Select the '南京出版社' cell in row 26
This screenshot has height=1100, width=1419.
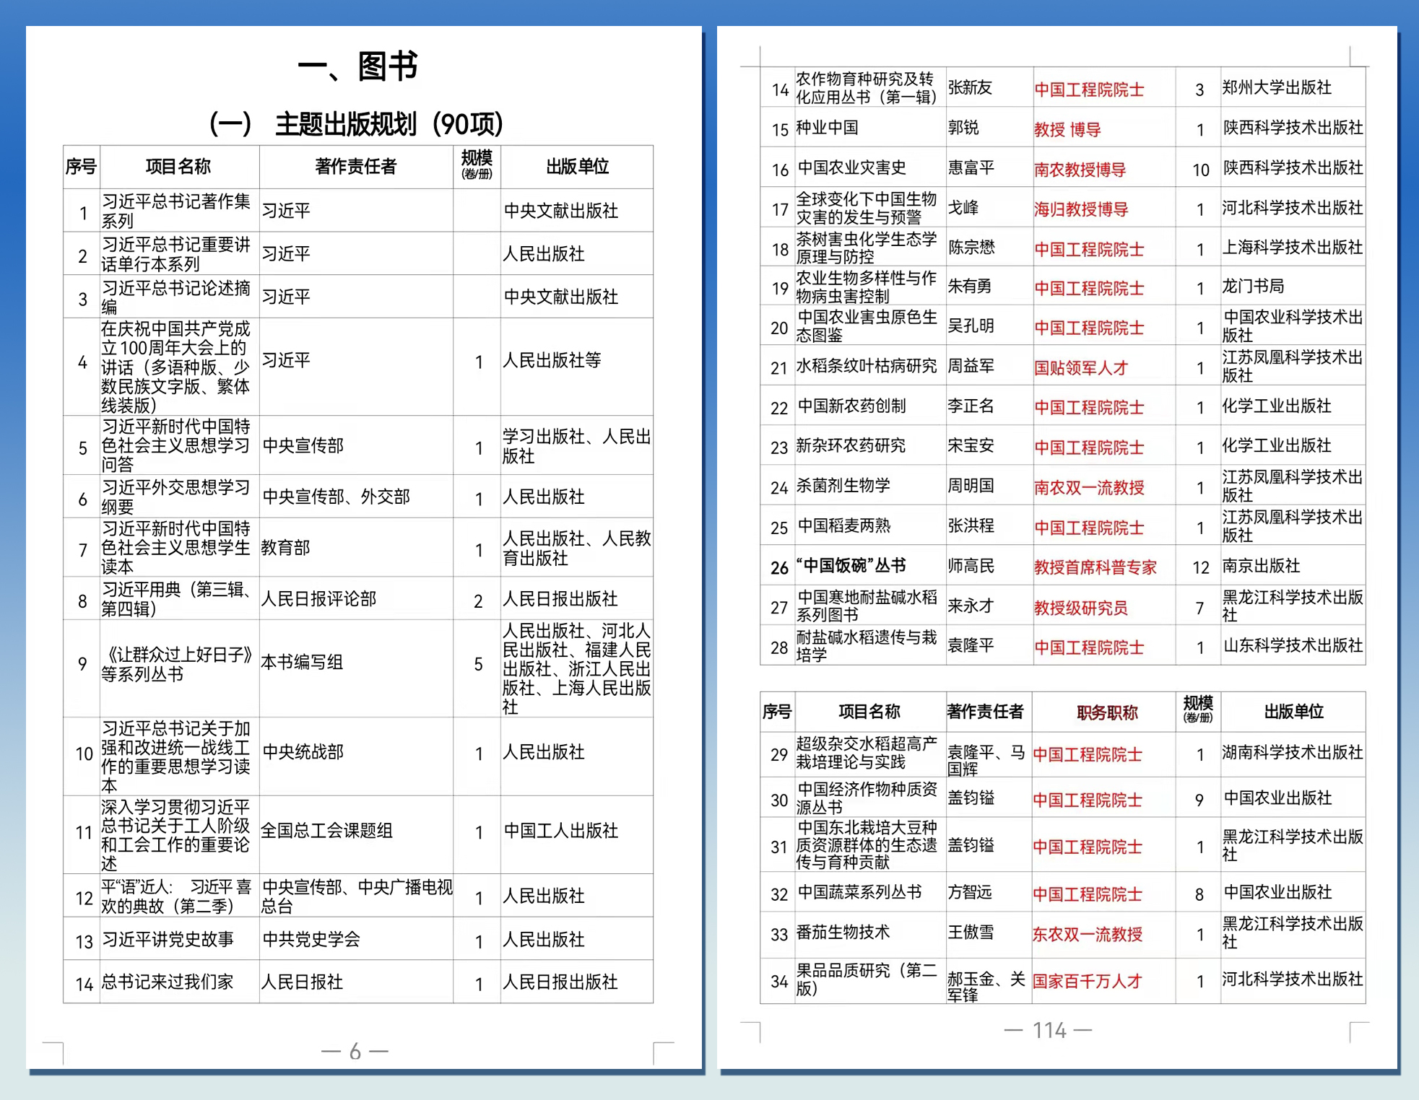point(1261,566)
